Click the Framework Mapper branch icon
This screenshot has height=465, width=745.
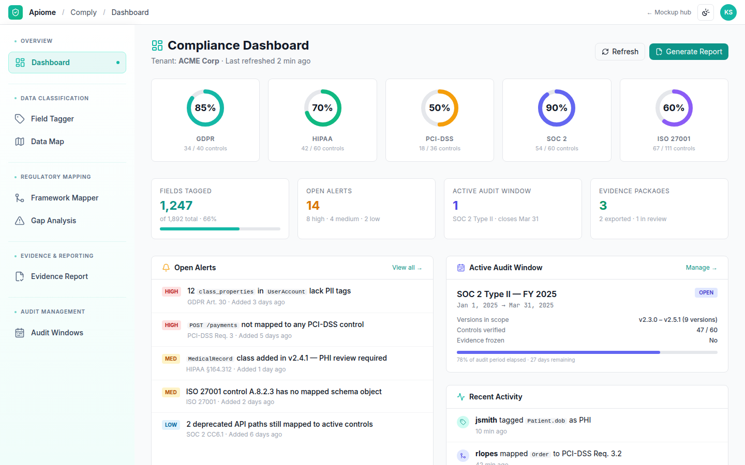20,198
